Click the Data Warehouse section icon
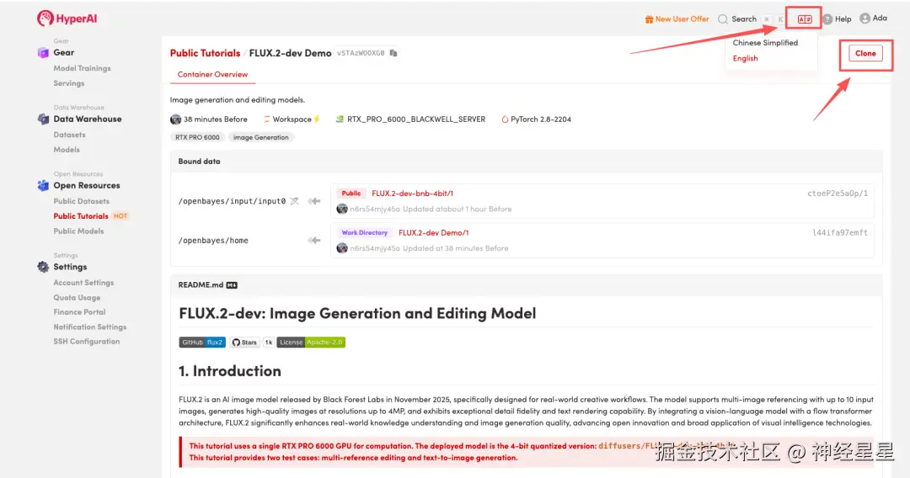This screenshot has height=478, width=910. coord(43,119)
